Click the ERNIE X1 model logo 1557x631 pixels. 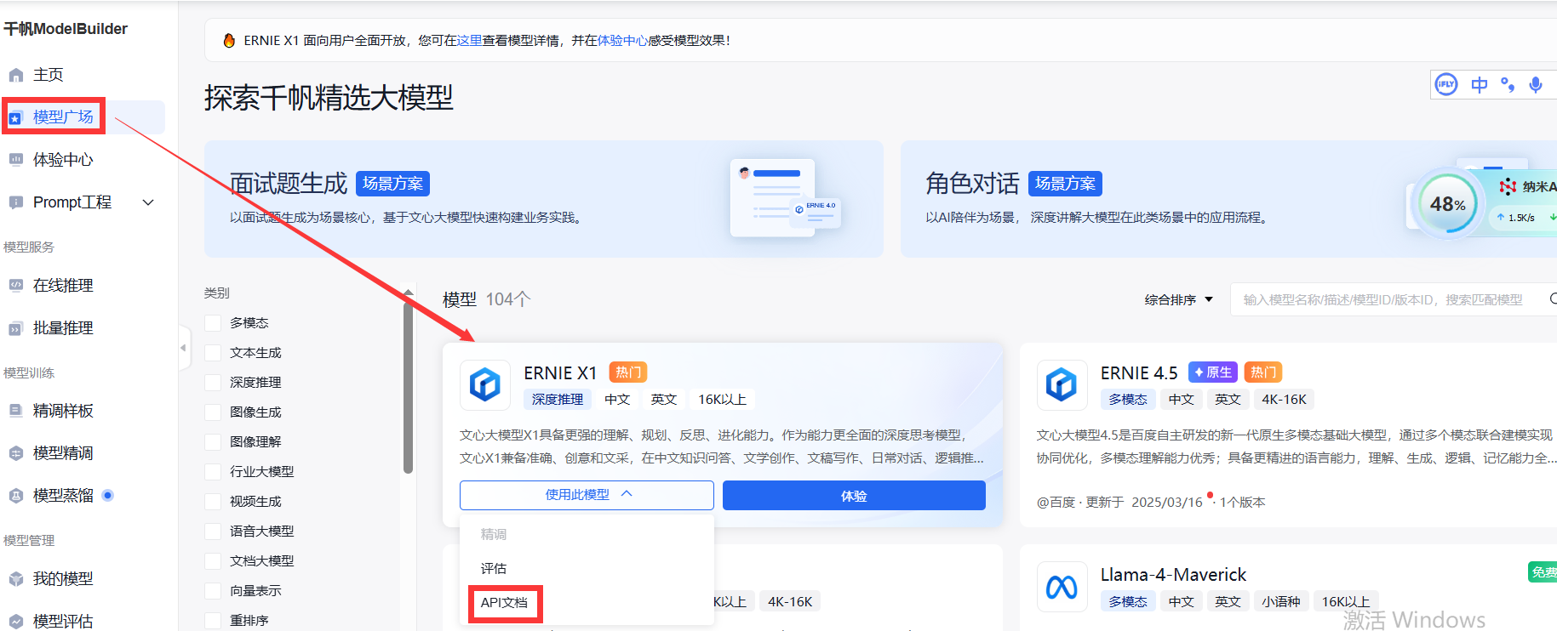coord(485,385)
